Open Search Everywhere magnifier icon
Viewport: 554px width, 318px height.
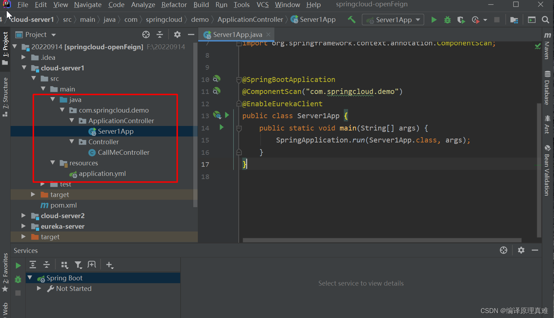[x=546, y=20]
